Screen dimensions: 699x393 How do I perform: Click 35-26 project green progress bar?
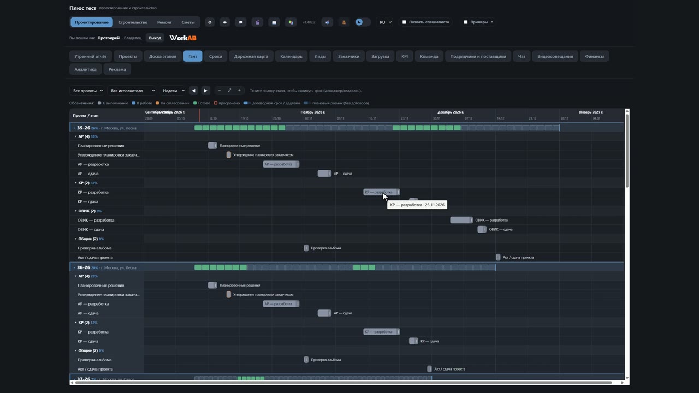240,128
